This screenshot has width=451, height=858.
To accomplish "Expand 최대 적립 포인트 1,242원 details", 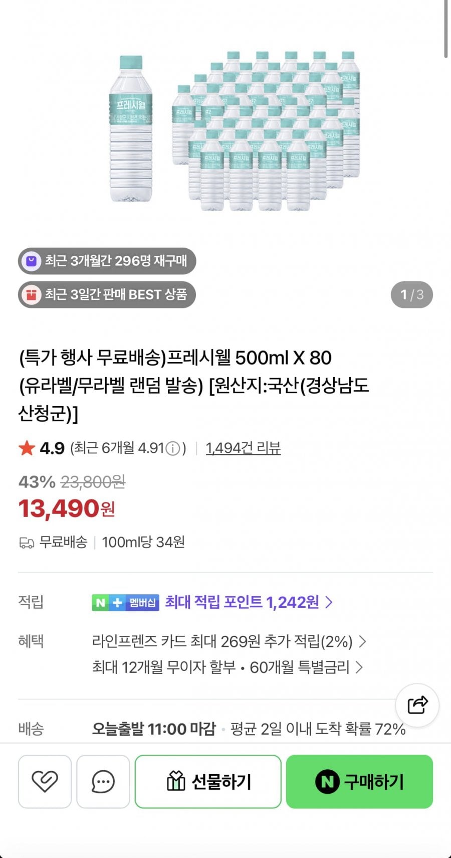I will click(x=249, y=602).
